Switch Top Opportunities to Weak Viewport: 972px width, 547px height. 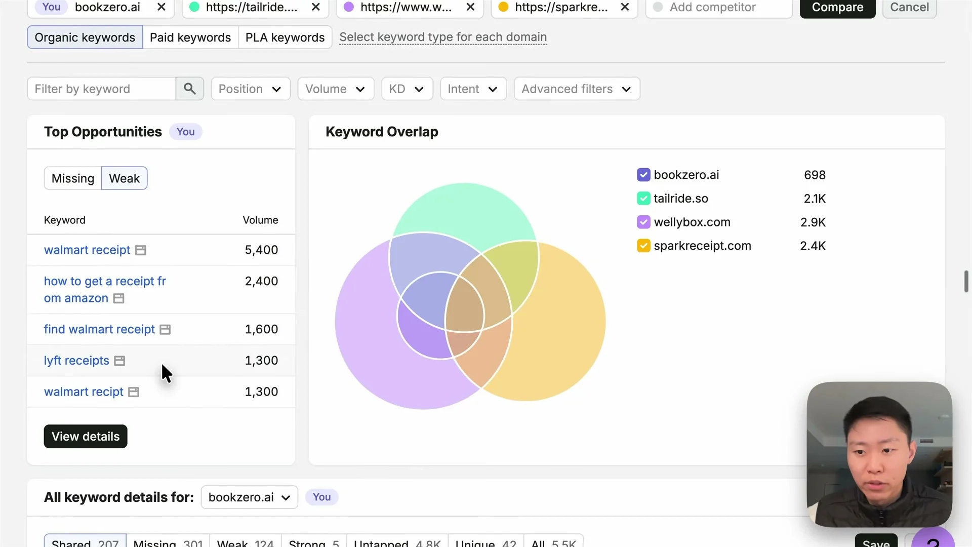[x=125, y=178]
